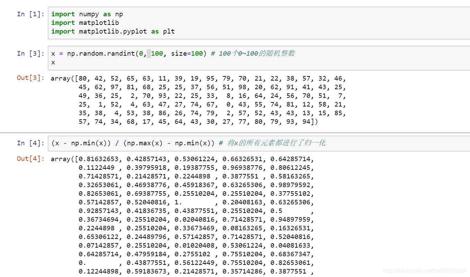The width and height of the screenshot is (470, 277).
Task: Click the comment '# 100个0~100的随机整数'
Action: pos(253,53)
